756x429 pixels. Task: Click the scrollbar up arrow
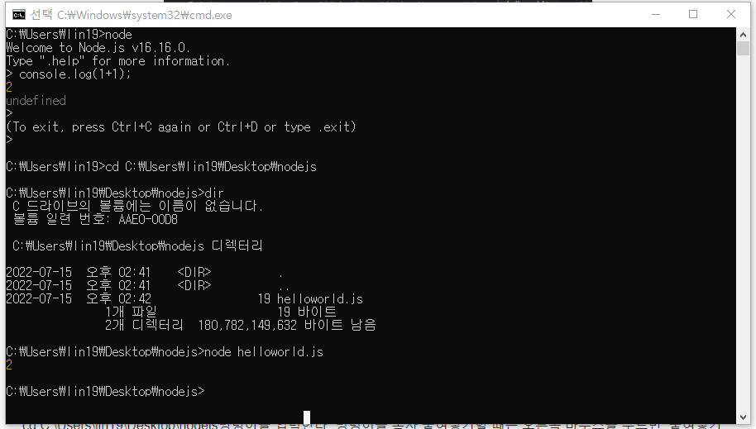point(743,35)
